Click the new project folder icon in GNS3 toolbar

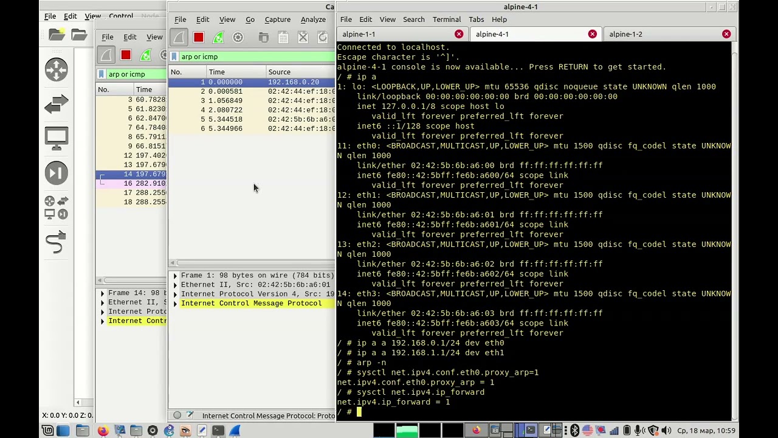click(x=57, y=35)
